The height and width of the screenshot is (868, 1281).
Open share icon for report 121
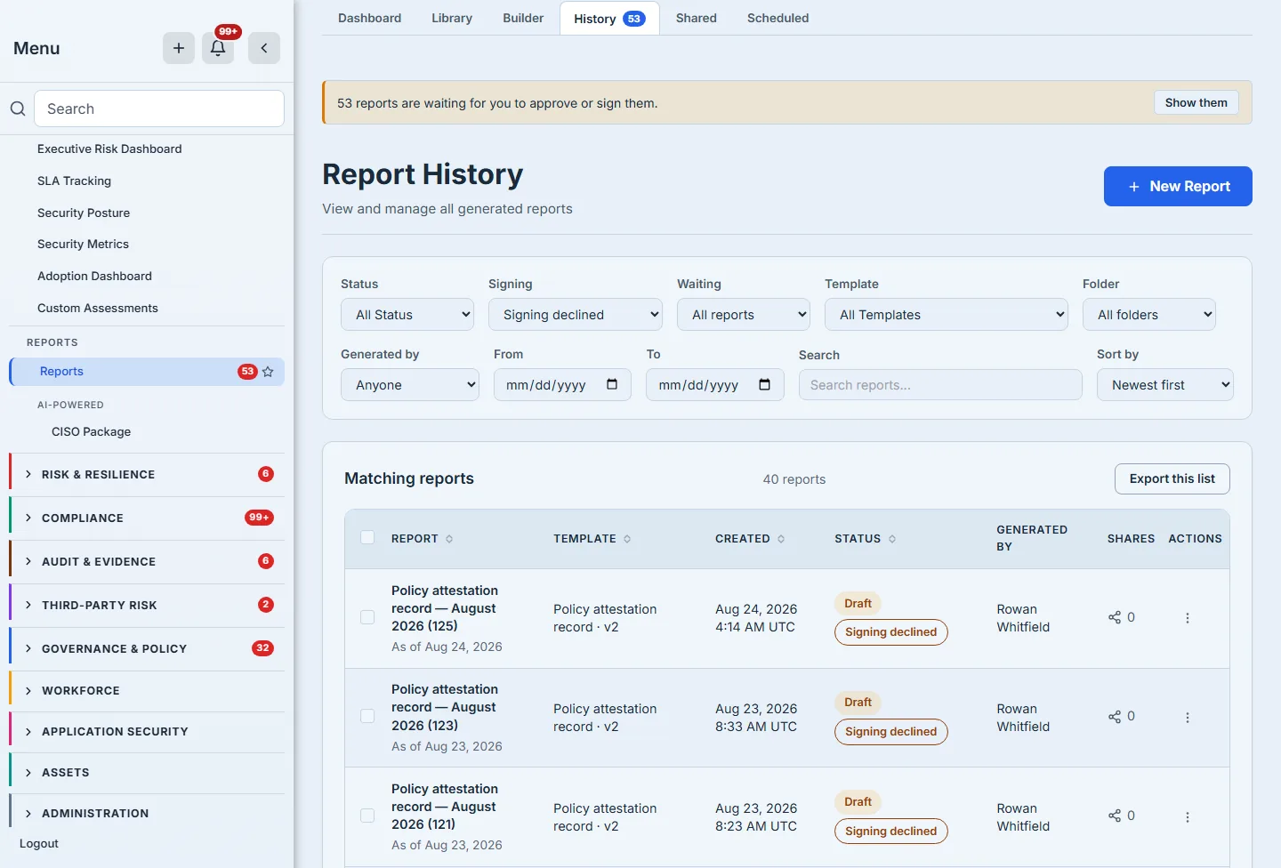point(1115,816)
